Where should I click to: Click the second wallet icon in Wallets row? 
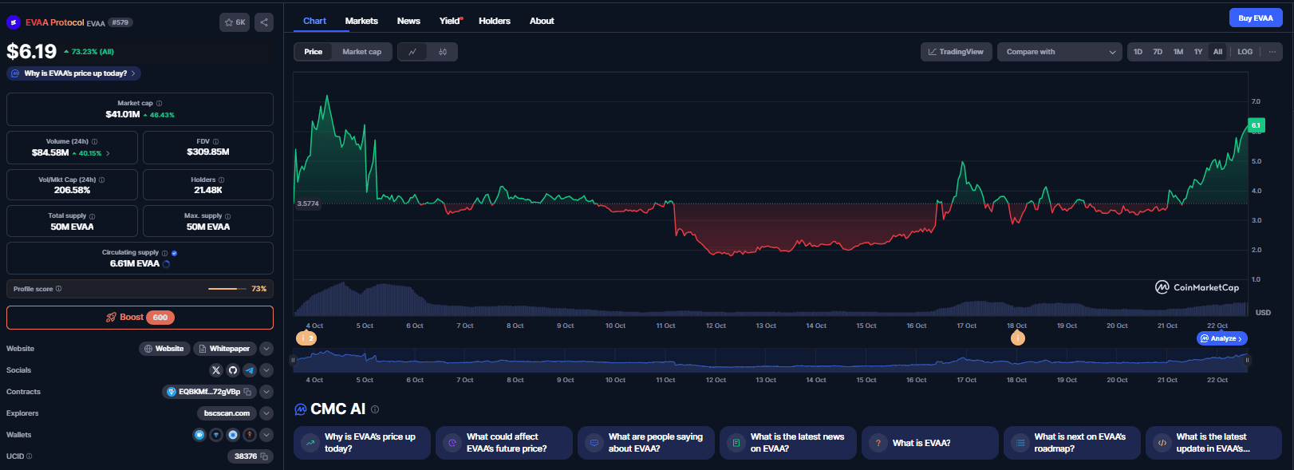tap(216, 435)
